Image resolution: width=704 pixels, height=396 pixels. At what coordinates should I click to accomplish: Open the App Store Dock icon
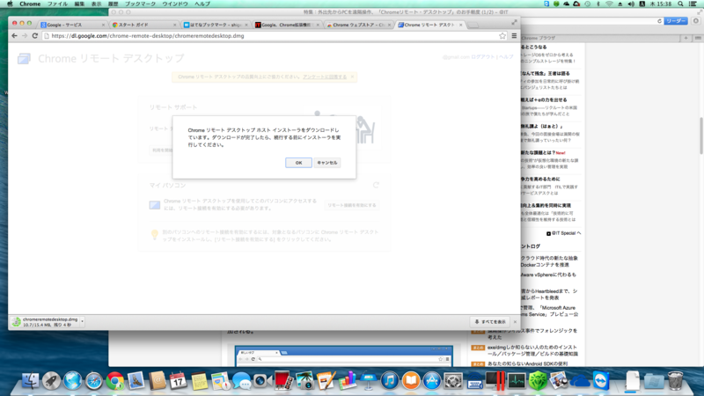tap(431, 381)
